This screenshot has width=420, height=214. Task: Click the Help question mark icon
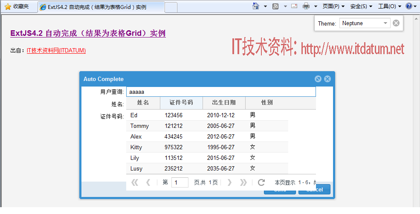[409, 6]
